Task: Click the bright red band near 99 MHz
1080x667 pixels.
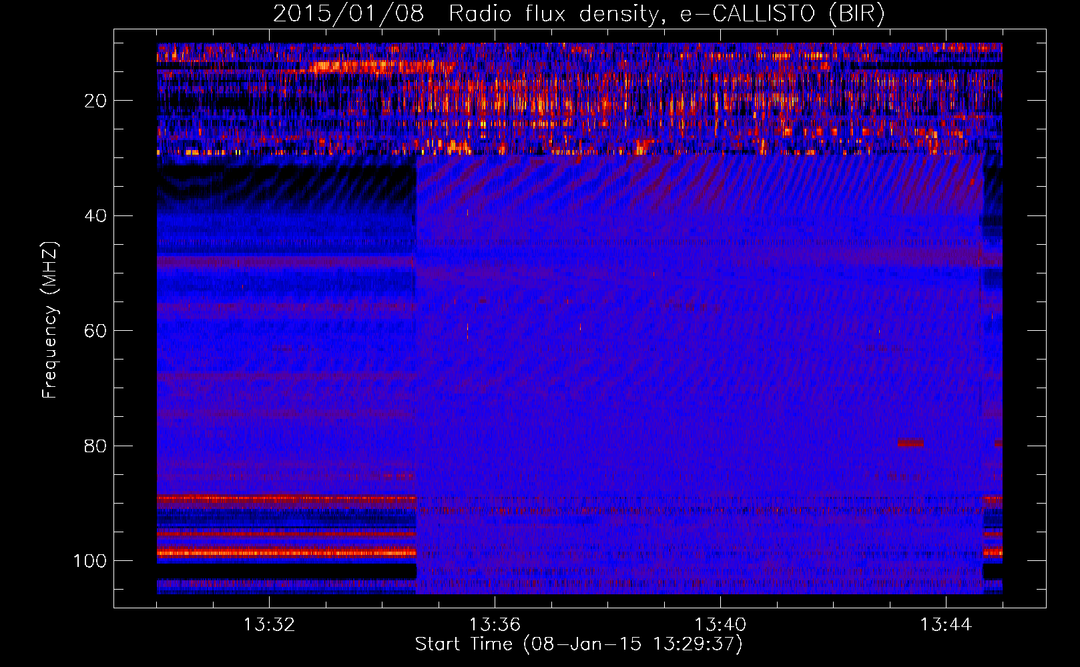Action: (x=286, y=552)
